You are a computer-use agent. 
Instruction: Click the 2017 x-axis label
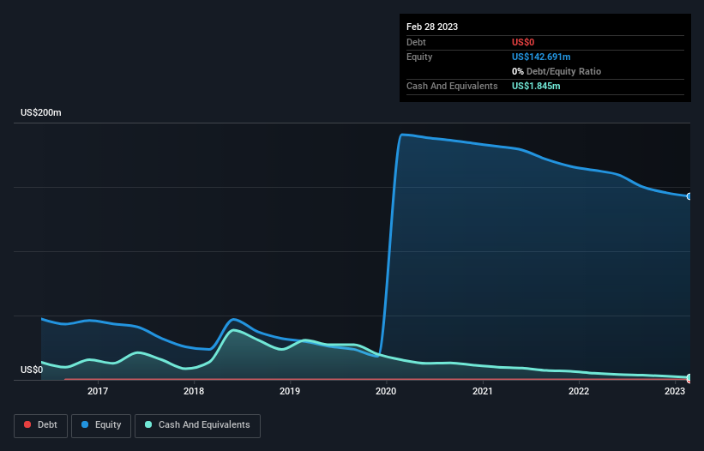point(98,391)
